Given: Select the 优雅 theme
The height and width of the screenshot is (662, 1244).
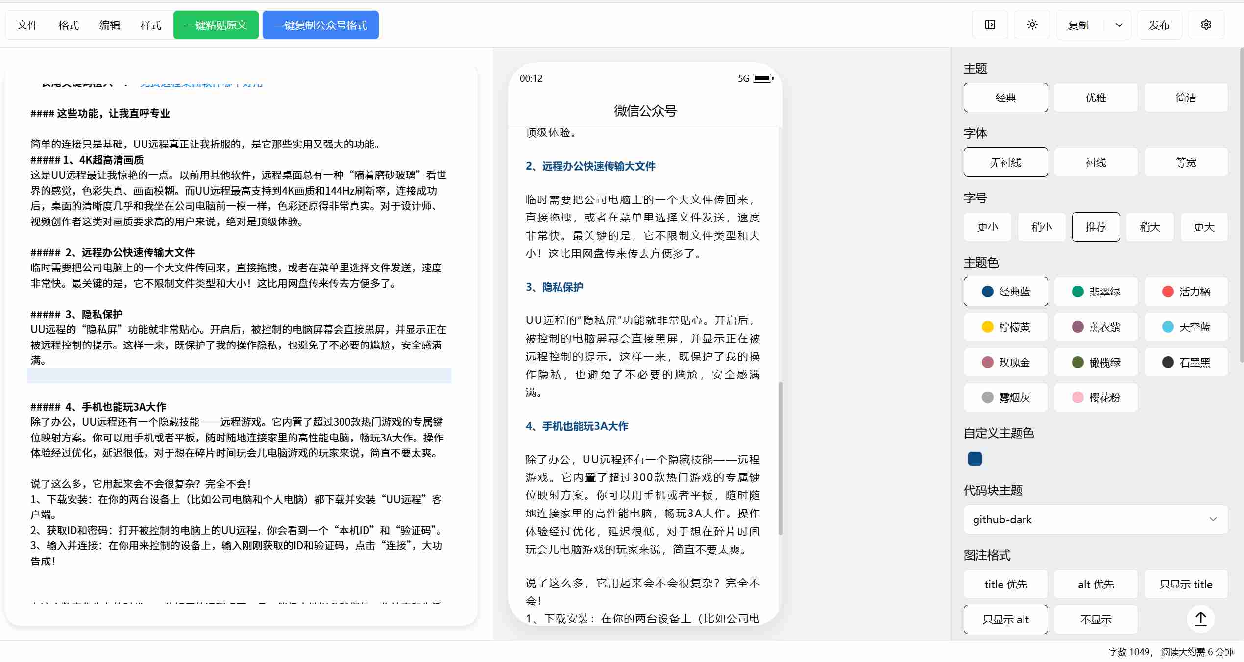Looking at the screenshot, I should 1096,98.
